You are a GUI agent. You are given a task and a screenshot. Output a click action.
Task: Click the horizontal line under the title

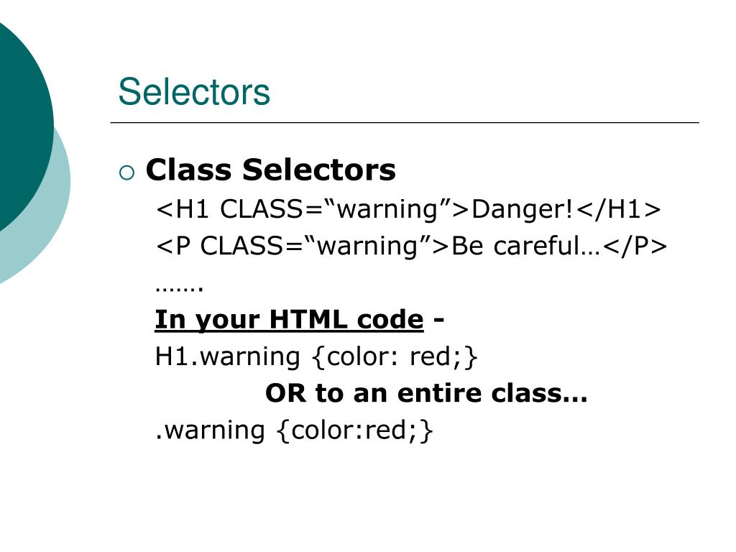tap(405, 122)
